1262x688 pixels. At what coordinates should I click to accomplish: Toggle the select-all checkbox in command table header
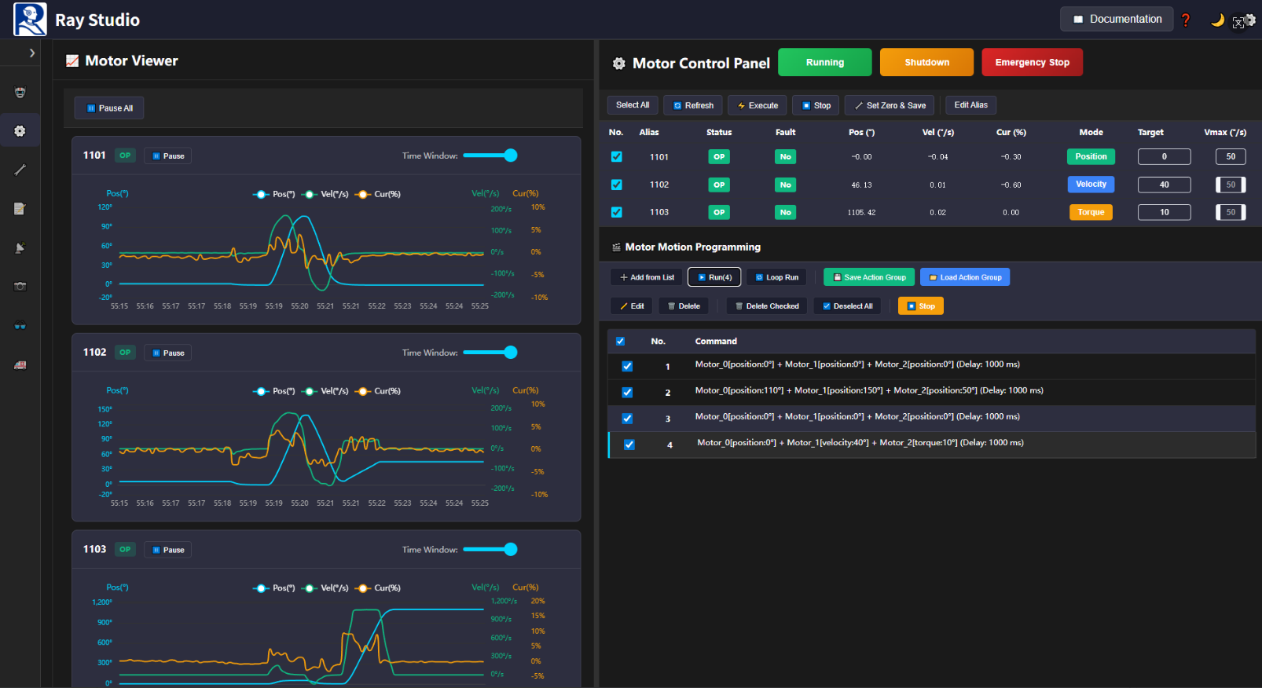pos(620,342)
